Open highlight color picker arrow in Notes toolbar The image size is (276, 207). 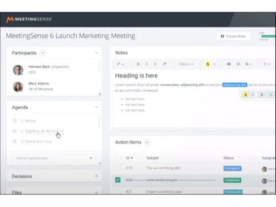click(214, 64)
